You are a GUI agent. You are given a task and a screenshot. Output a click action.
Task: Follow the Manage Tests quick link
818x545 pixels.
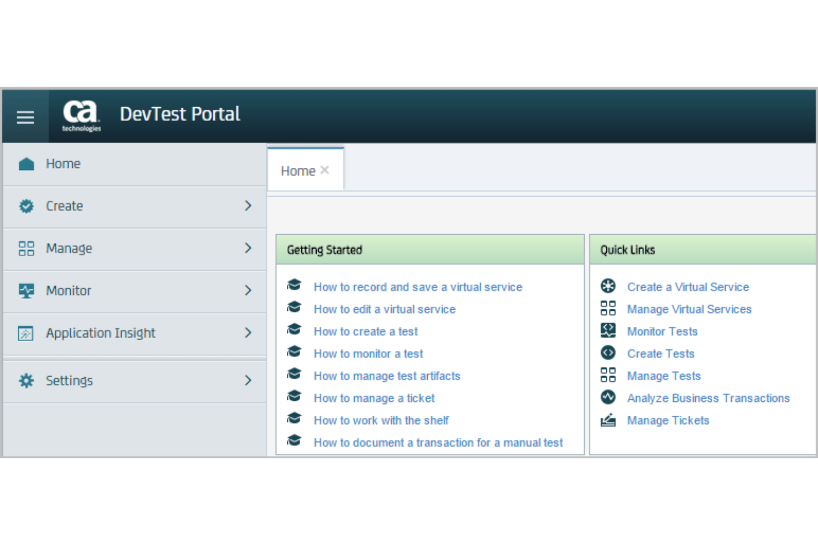point(664,376)
